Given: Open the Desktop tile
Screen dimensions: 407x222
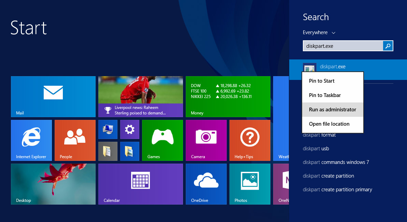Looking at the screenshot, I should [x=53, y=184].
